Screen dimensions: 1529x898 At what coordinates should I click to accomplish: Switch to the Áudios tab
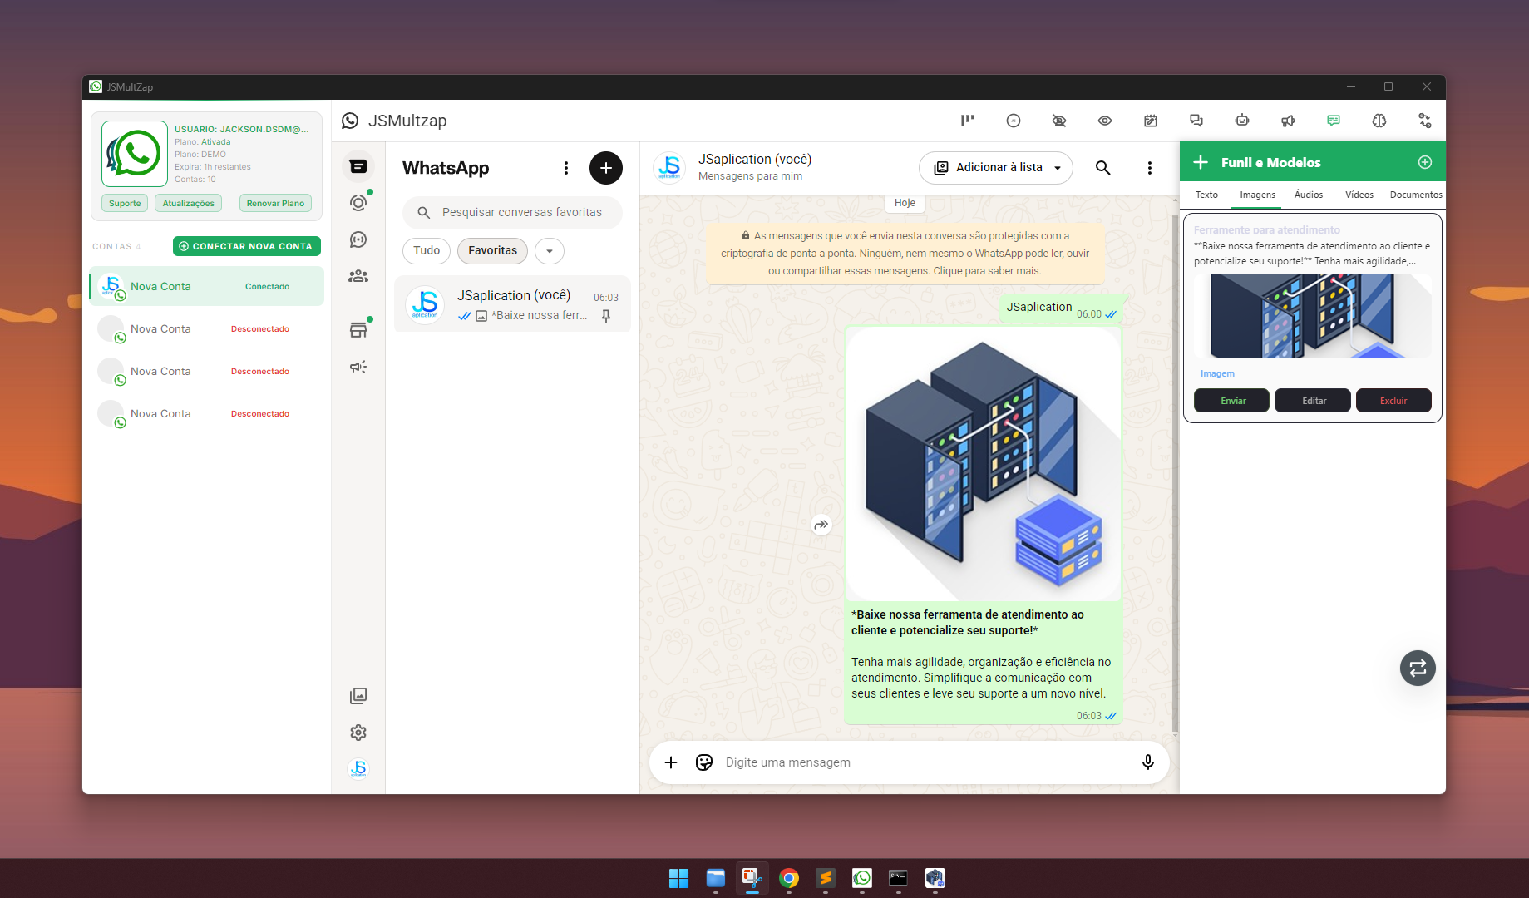point(1309,195)
